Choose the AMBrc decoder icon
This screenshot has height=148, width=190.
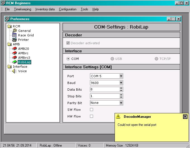coord(15,53)
